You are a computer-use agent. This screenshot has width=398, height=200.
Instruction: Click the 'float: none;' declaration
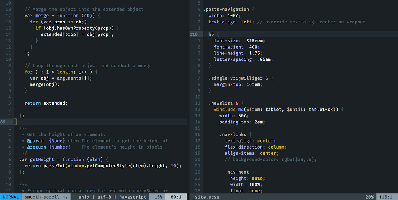[x=246, y=191]
